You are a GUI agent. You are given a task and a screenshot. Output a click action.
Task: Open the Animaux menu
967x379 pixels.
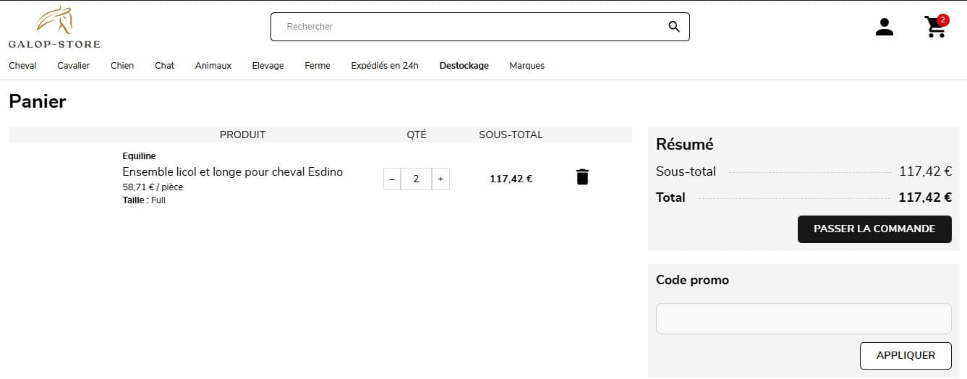pyautogui.click(x=213, y=66)
